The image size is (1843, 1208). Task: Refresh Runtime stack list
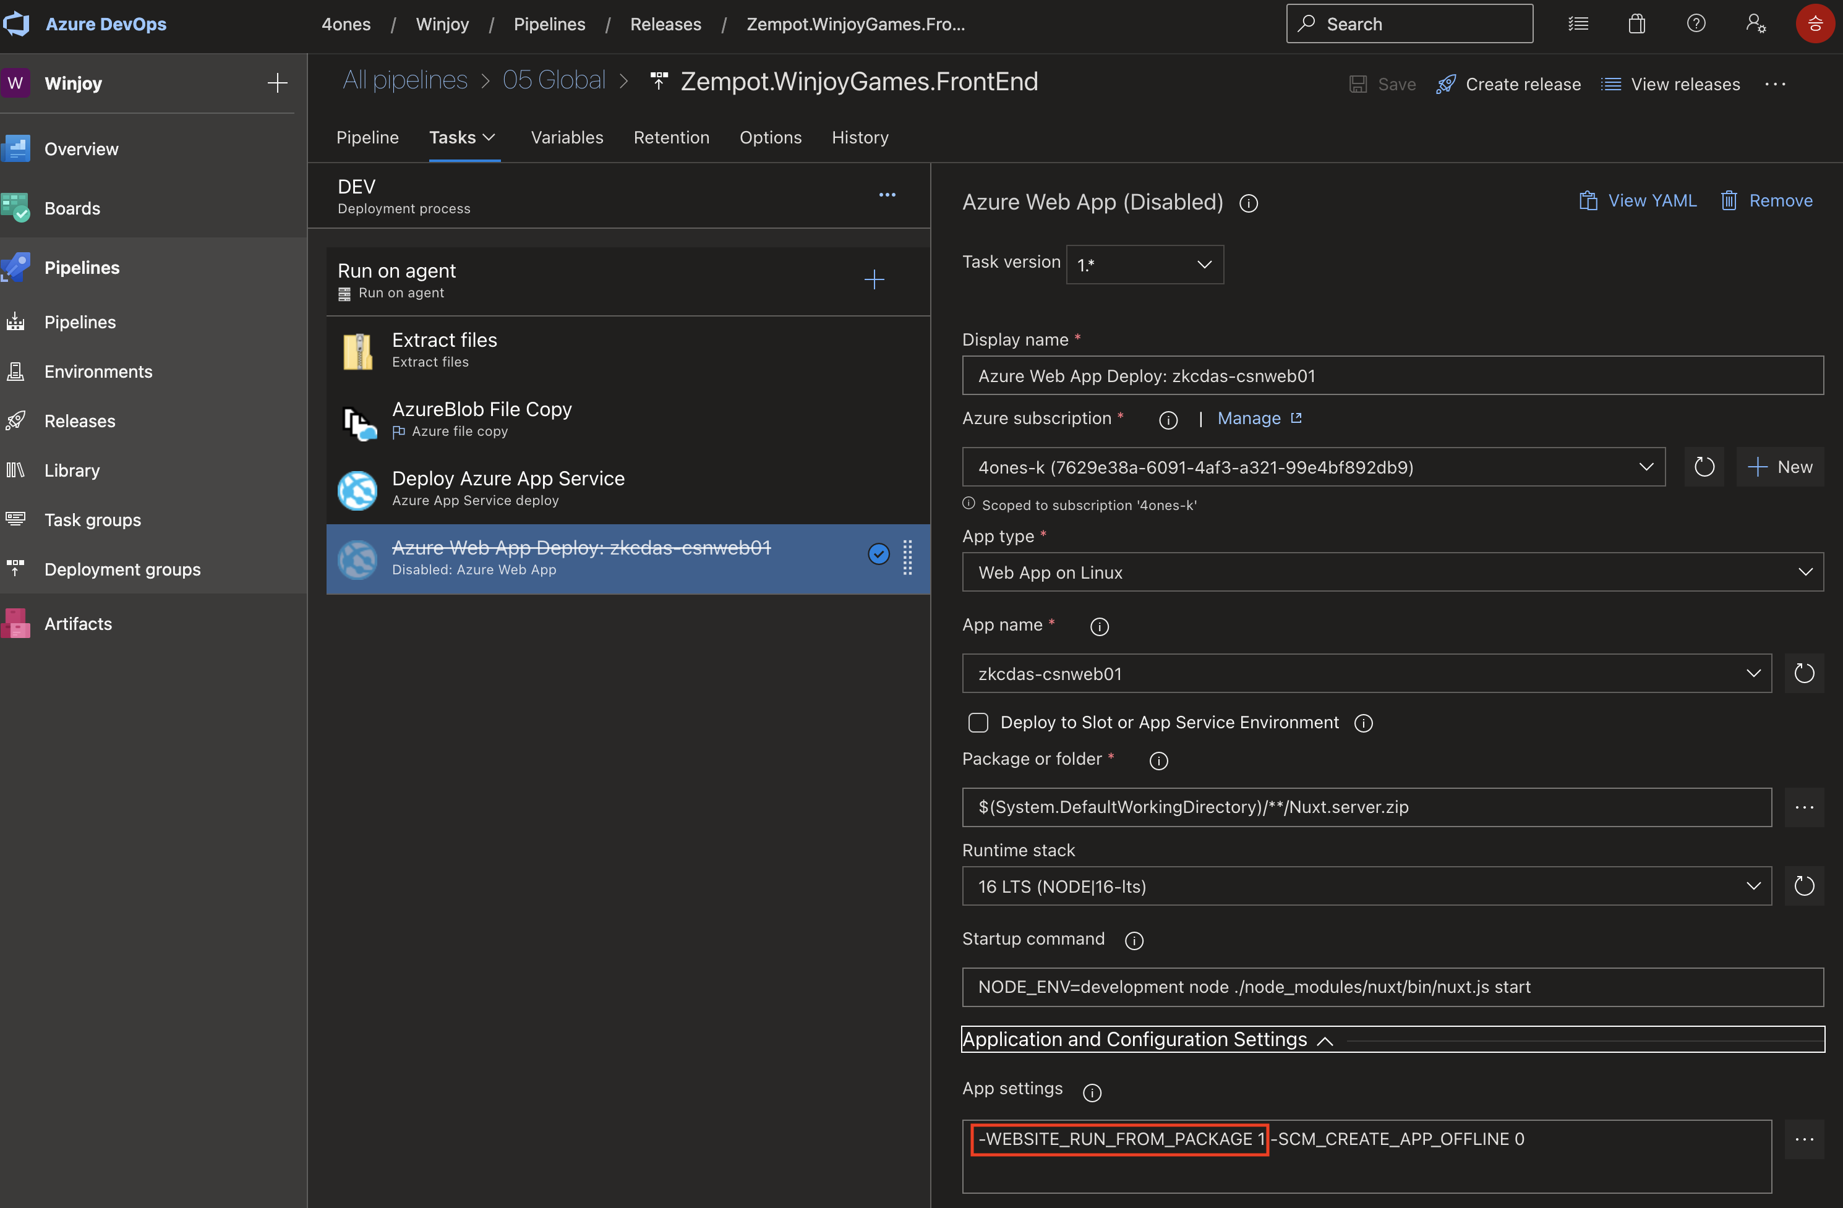[x=1804, y=885]
